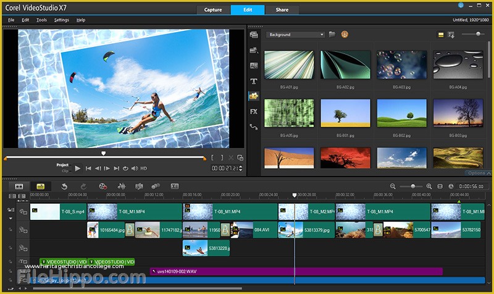494x294 pixels.
Task: Open the Edit menu
Action: (x=25, y=20)
